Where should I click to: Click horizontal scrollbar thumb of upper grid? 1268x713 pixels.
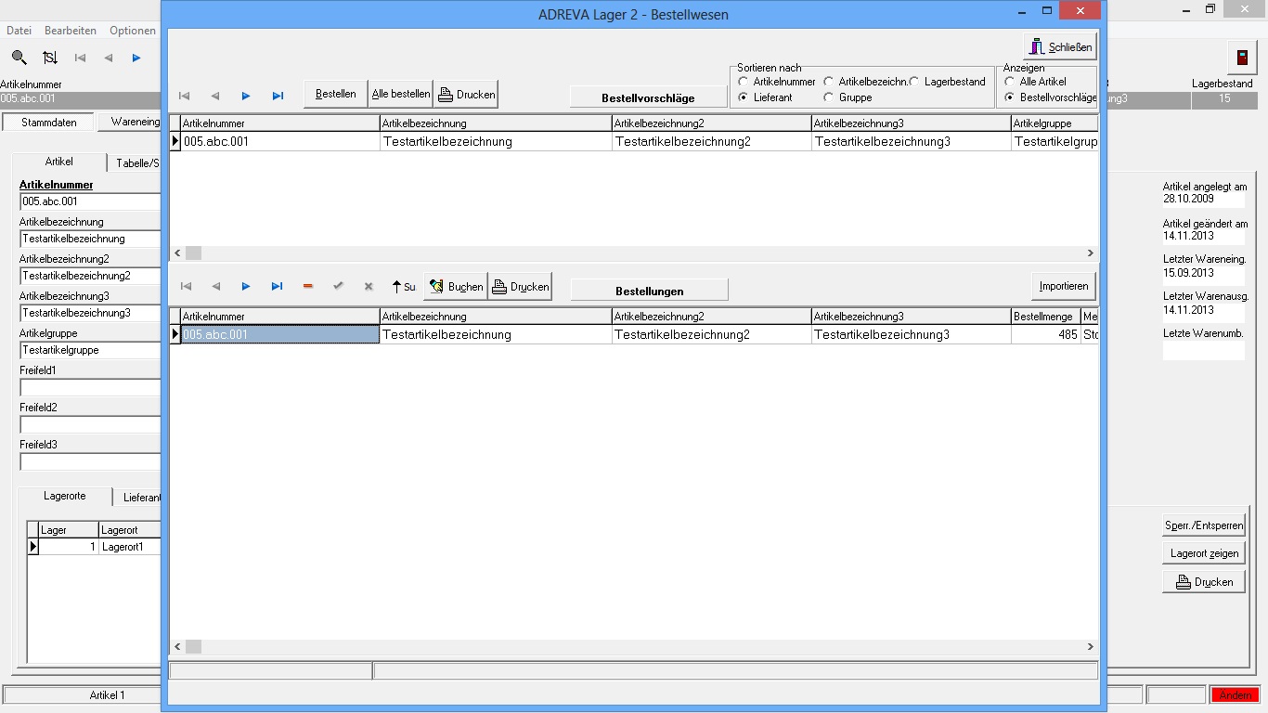click(x=193, y=253)
